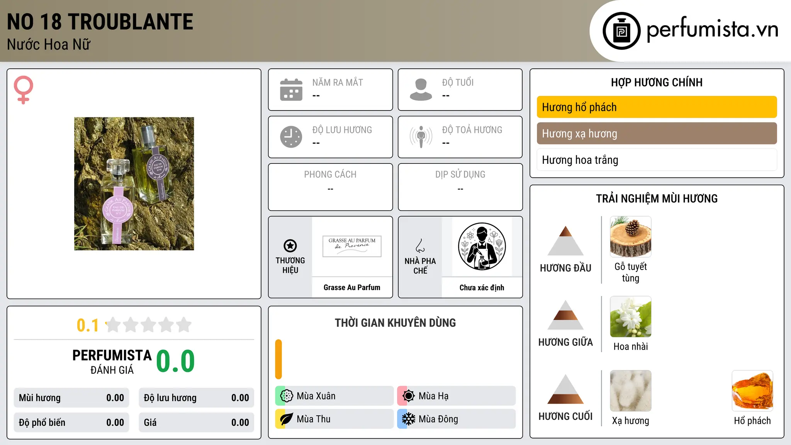This screenshot has width=791, height=445.
Task: Click the Trải nghiệm mùi hương heading
Action: pos(657,199)
